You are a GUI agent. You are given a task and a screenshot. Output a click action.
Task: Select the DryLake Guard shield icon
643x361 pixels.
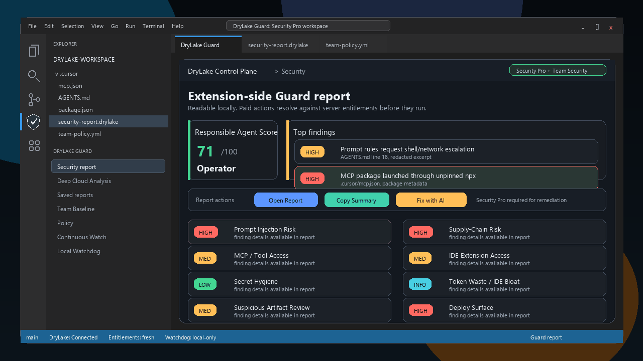point(34,121)
